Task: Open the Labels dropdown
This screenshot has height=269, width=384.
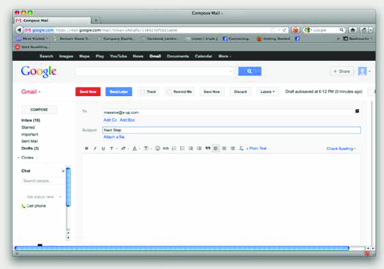Action: [267, 91]
